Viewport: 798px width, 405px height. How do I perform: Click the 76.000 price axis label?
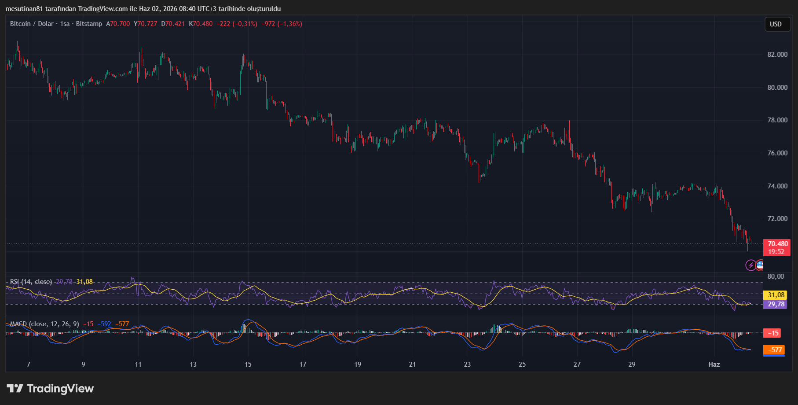tap(777, 153)
